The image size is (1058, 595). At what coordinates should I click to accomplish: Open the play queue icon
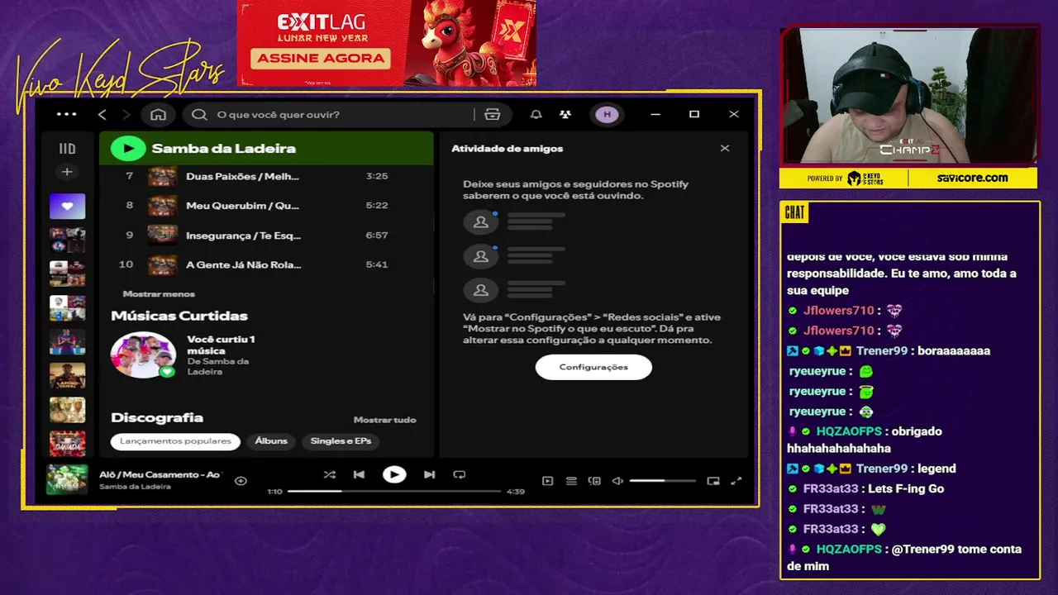tap(571, 481)
